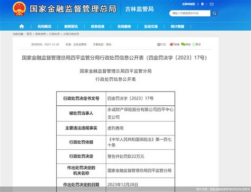Select the cell 被处罚当事人
This screenshot has width=251, height=192.
(81, 113)
